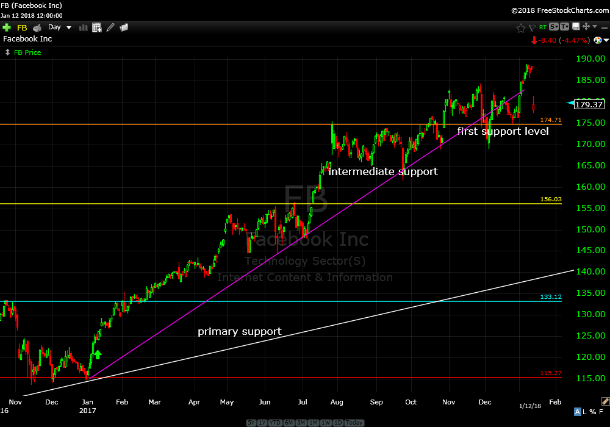This screenshot has height=427, width=610.
Task: Select the 5Y time range
Action: tap(251, 423)
